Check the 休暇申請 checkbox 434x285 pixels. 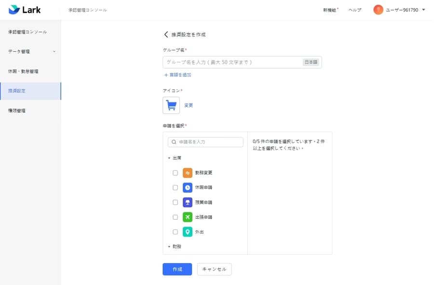pyautogui.click(x=175, y=187)
